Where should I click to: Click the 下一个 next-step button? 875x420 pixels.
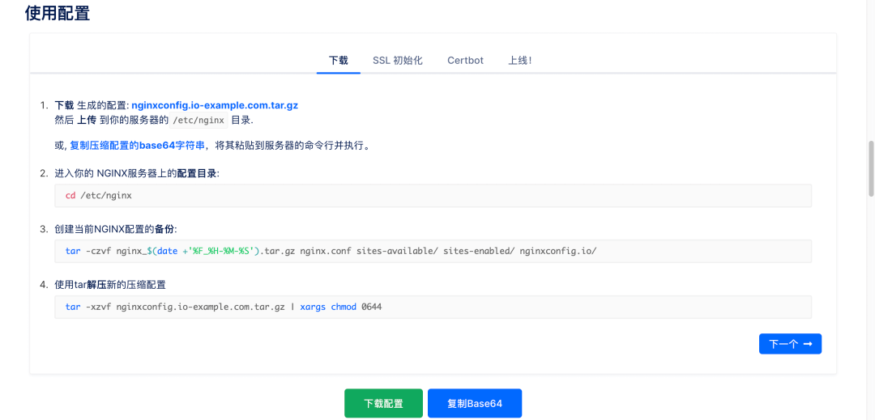(x=790, y=344)
